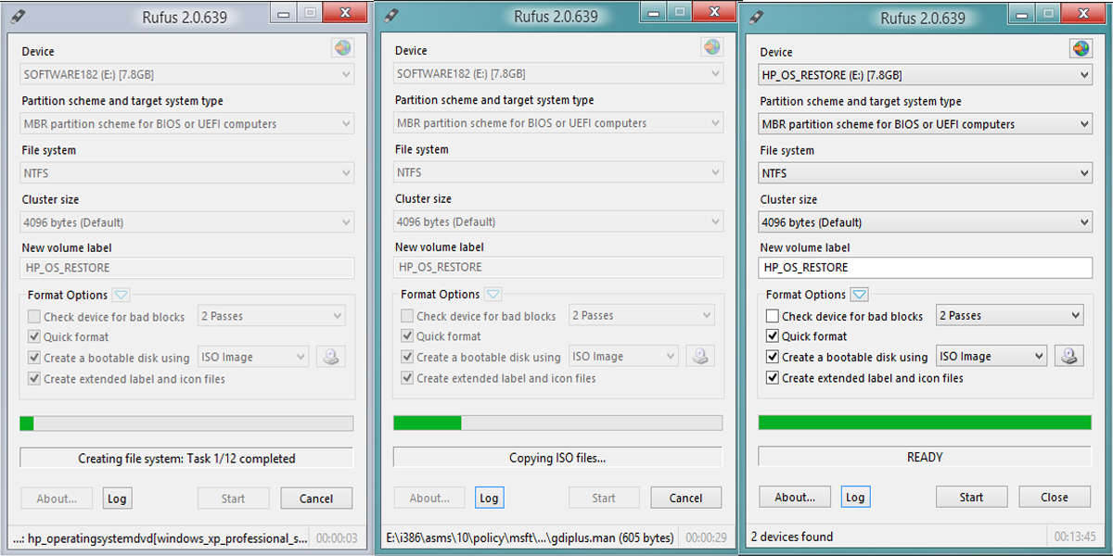Click 'Copying ISO files...' status in middle window
This screenshot has width=1113, height=556.
557,458
